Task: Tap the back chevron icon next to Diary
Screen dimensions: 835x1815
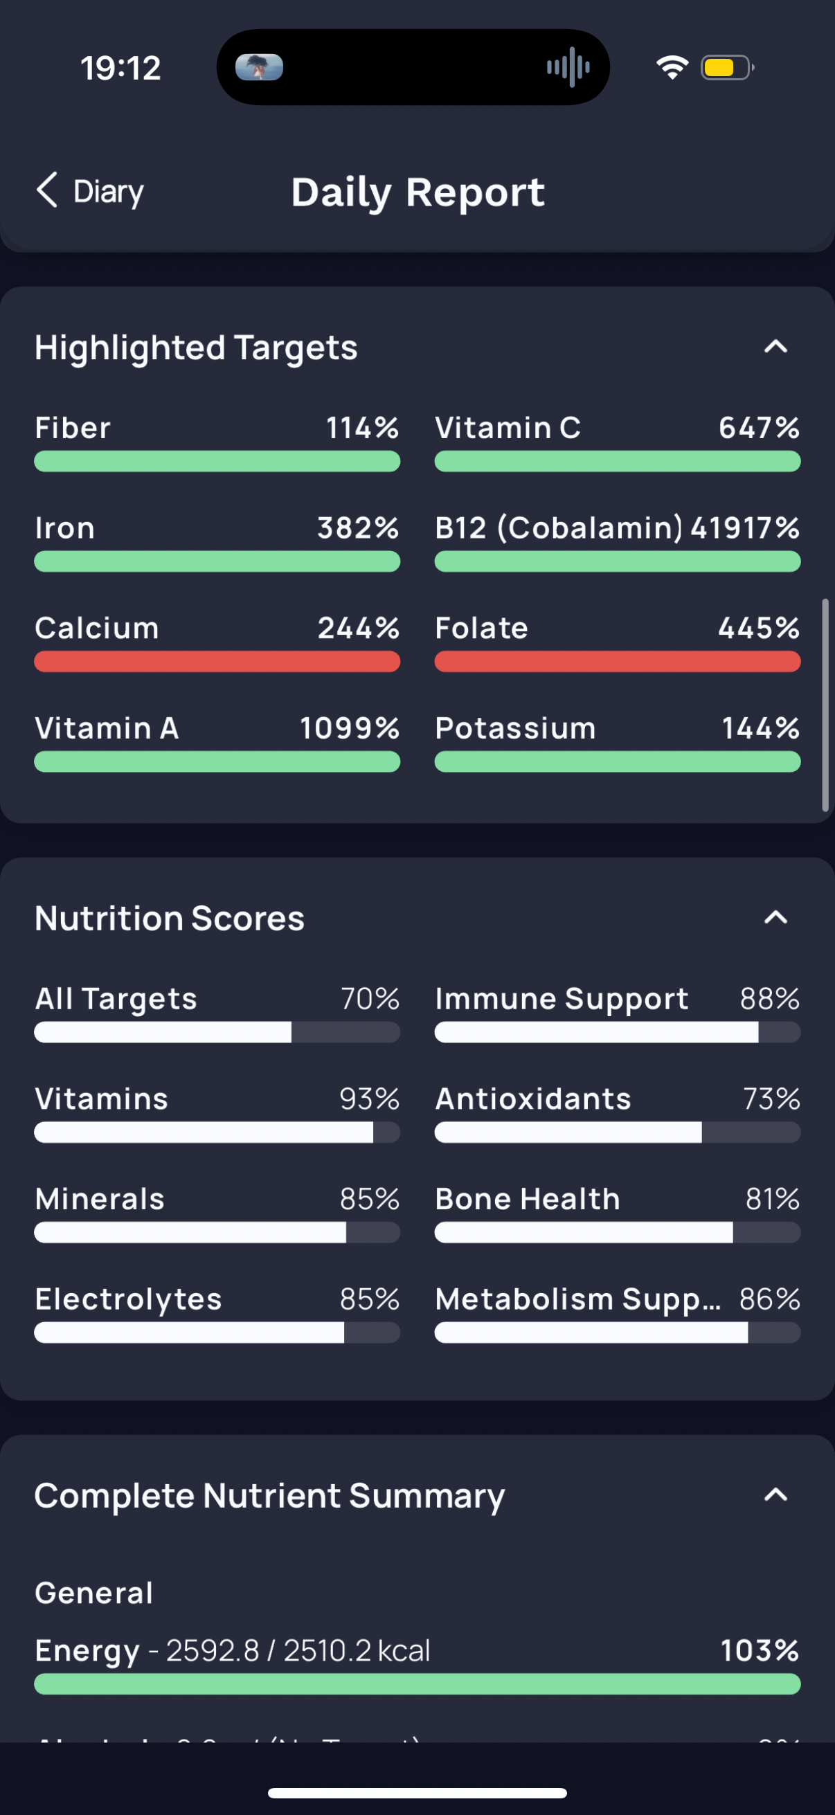Action: [47, 190]
